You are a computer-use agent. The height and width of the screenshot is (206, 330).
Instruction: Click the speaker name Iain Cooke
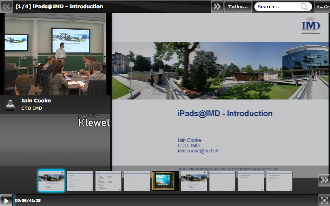[36, 100]
